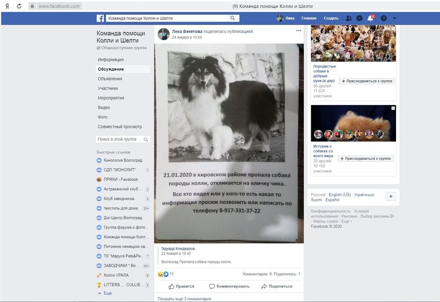The height and width of the screenshot is (302, 440).
Task: Open СДП "МОНОЛИТ" quick link
Action: coord(119,170)
